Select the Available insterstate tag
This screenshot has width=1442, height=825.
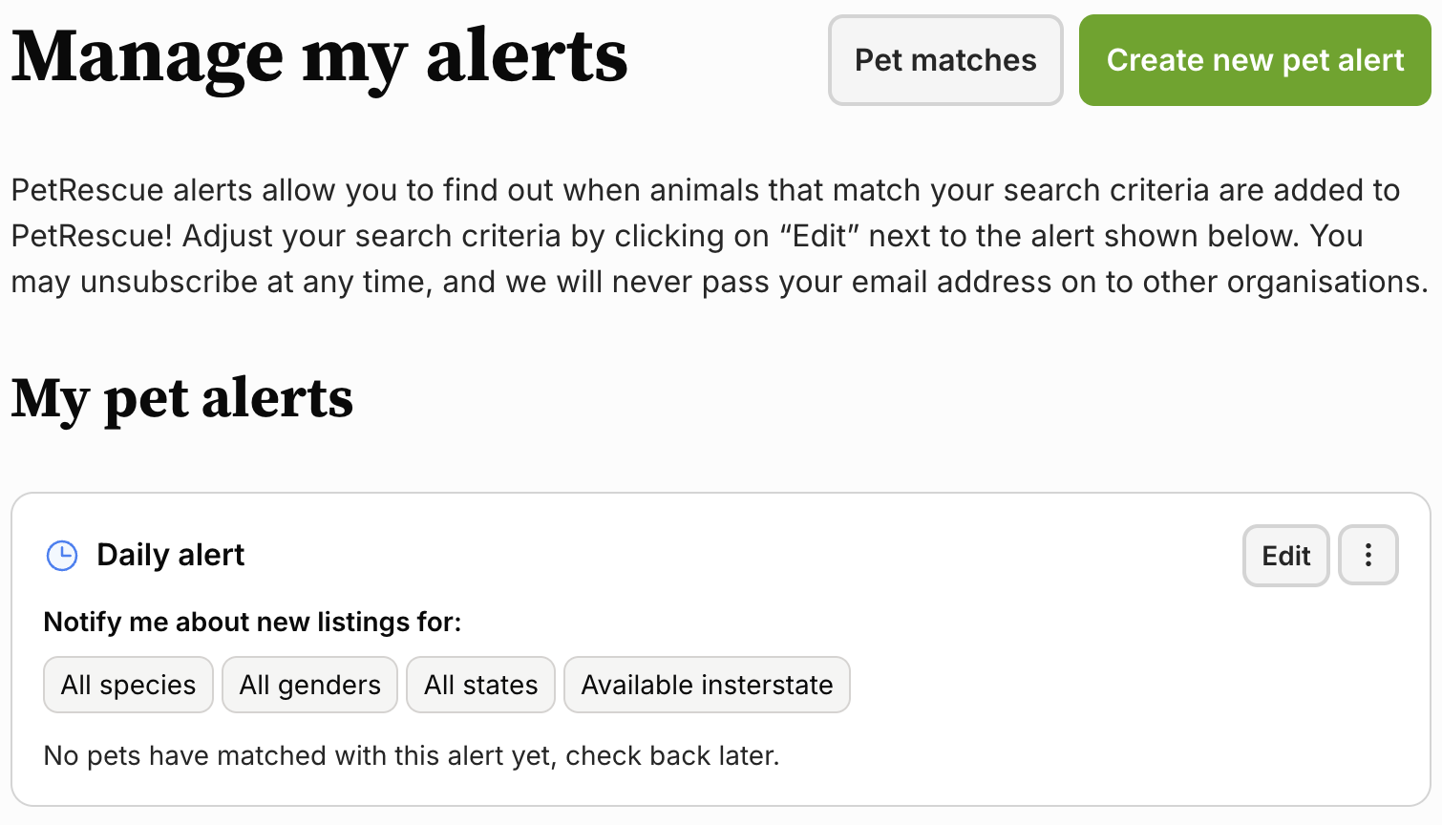(707, 685)
